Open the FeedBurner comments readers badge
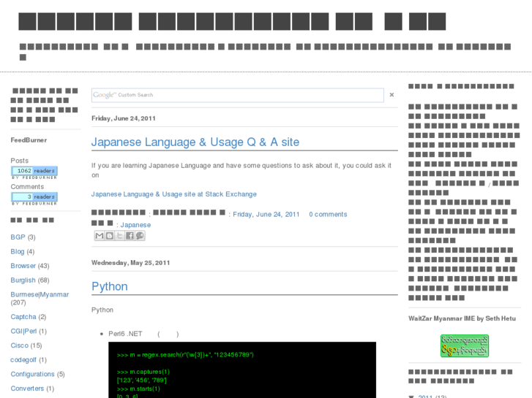Screen dimensions: 532x398 click(x=34, y=198)
